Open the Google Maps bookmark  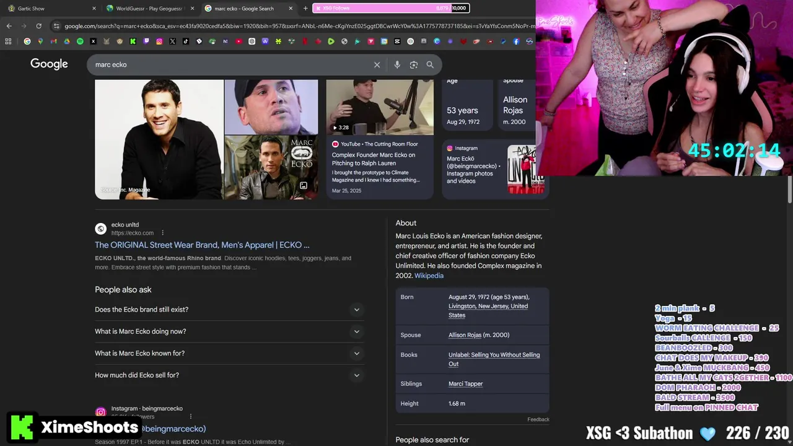pyautogui.click(x=40, y=42)
